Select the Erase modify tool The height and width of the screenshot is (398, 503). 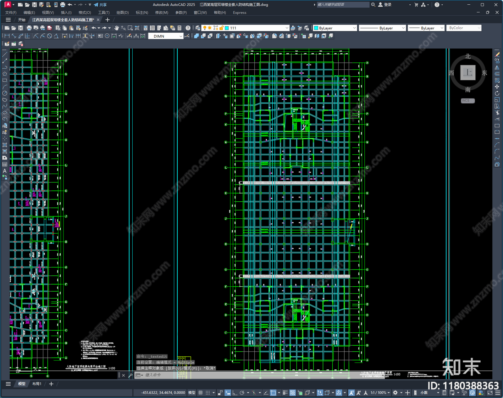pyautogui.click(x=497, y=54)
